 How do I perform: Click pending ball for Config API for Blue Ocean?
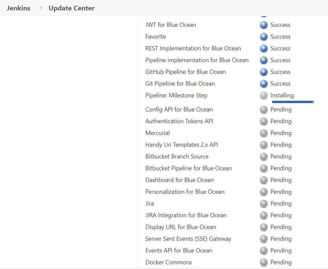point(264,109)
